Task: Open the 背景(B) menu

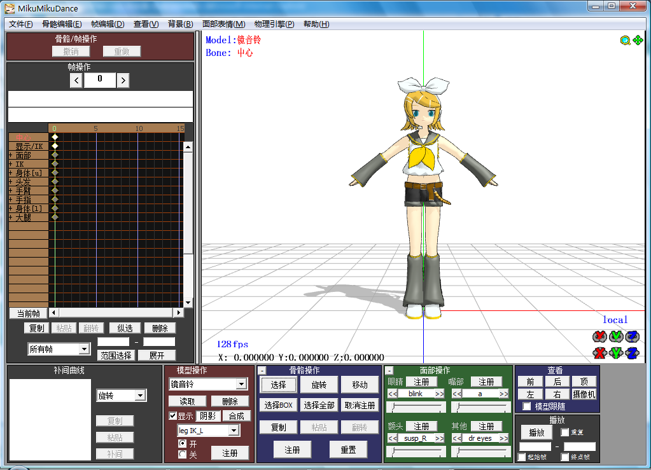Action: [x=180, y=24]
